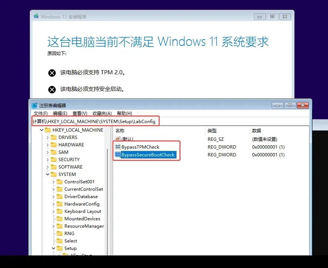This screenshot has height=268, width=328.
Task: Select the DriverDatabase folder icon
Action: pyautogui.click(x=60, y=197)
